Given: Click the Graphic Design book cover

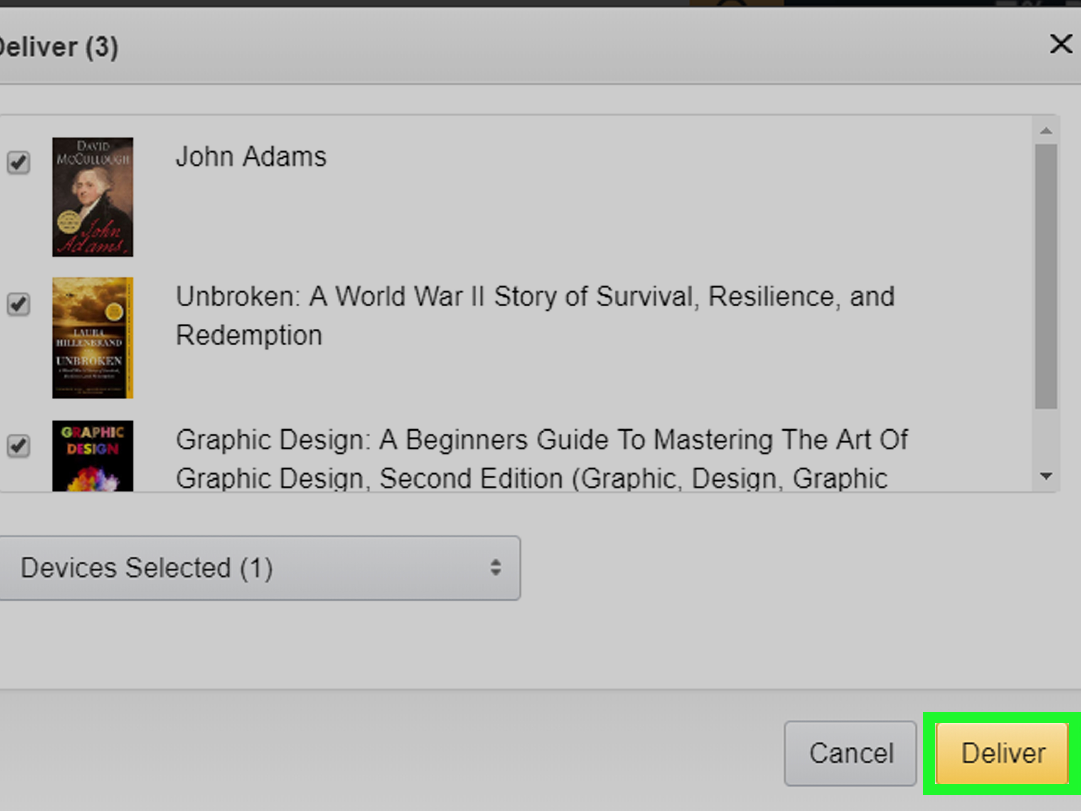Looking at the screenshot, I should pyautogui.click(x=92, y=456).
